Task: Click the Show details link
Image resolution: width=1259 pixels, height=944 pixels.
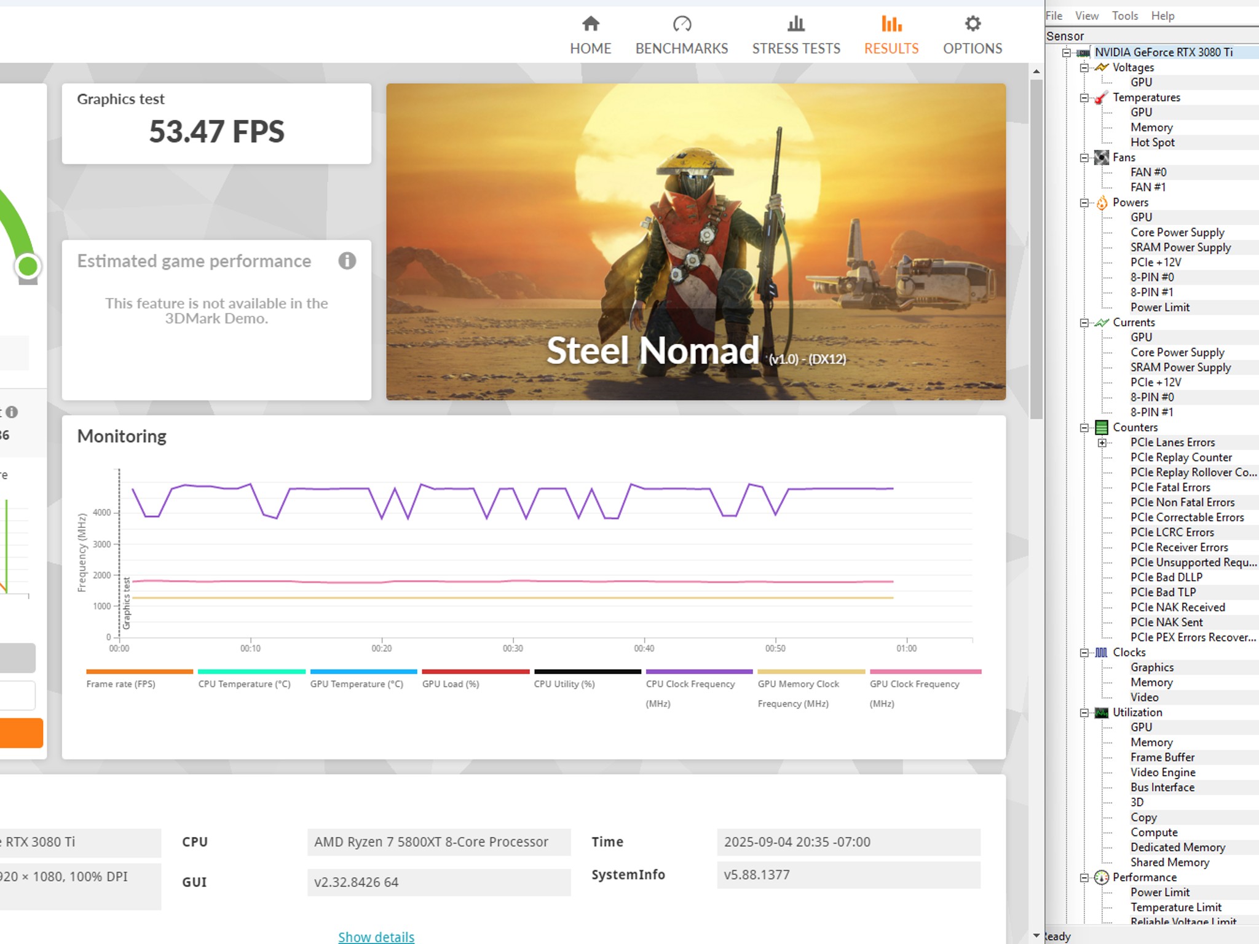Action: [x=376, y=937]
